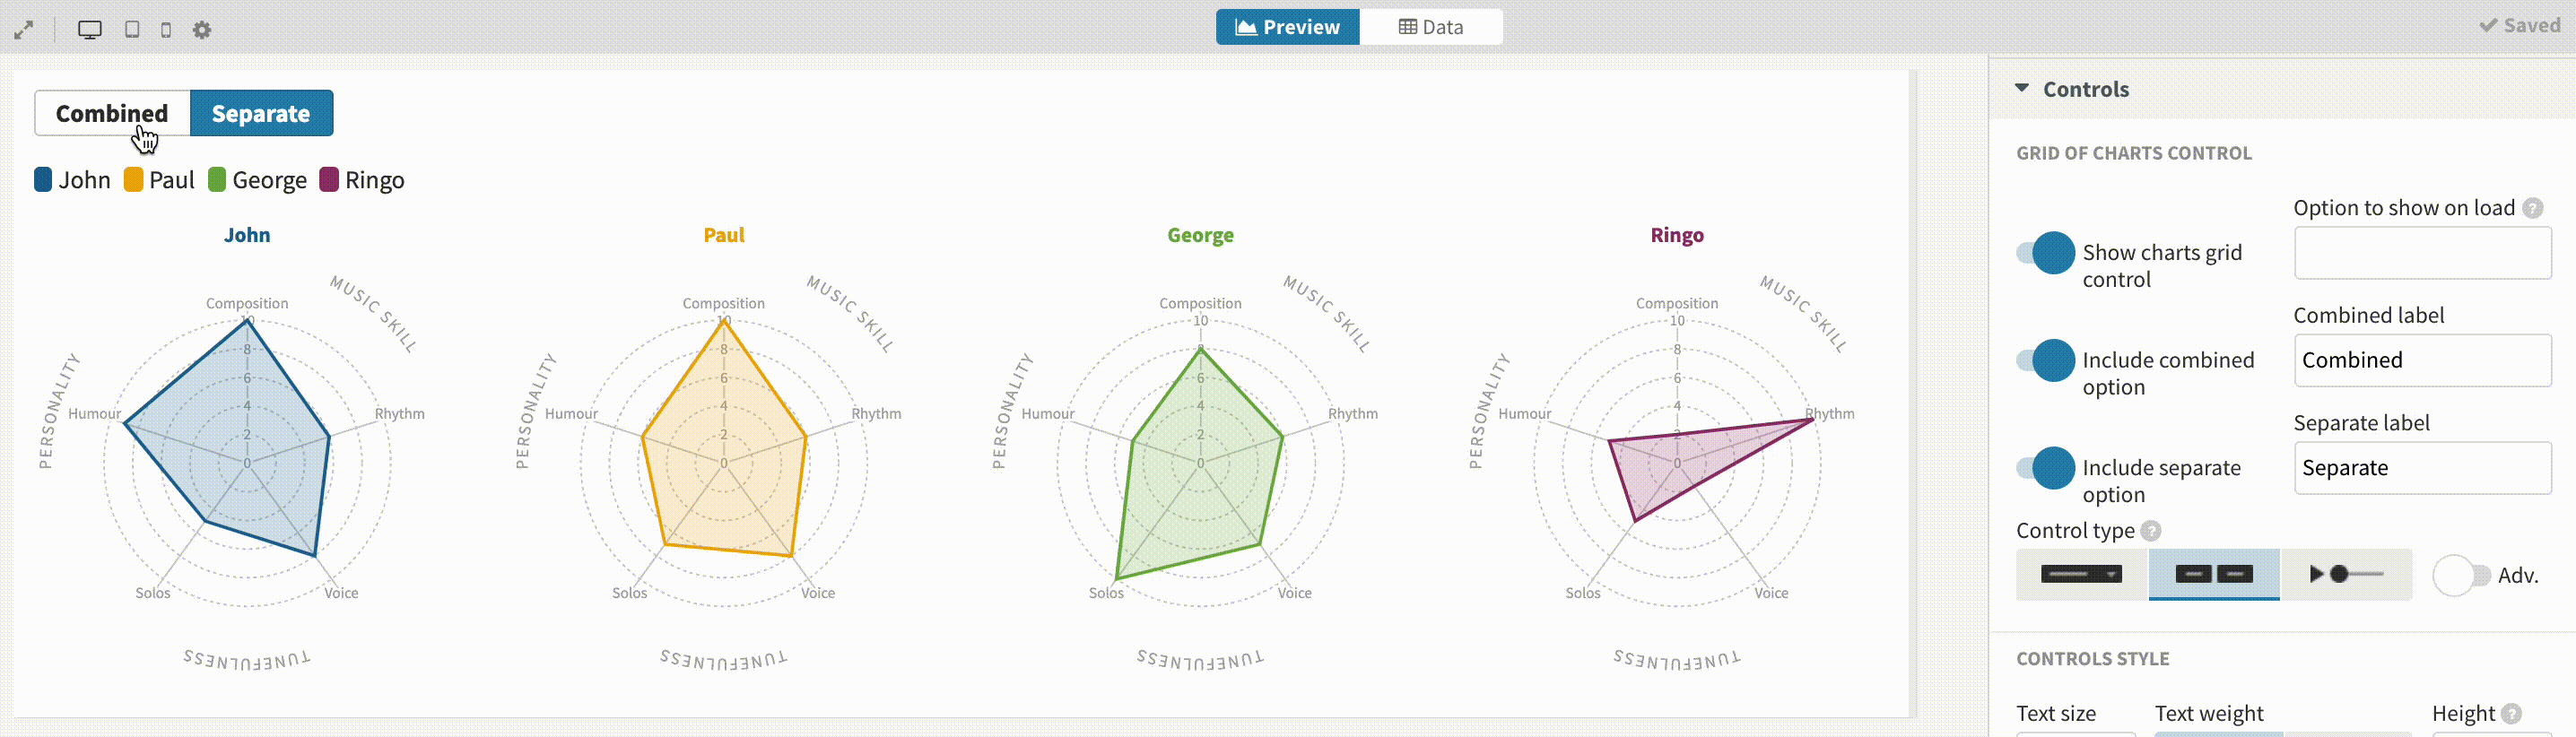The height and width of the screenshot is (737, 2576).
Task: Select the desktop preview icon
Action: [x=90, y=29]
